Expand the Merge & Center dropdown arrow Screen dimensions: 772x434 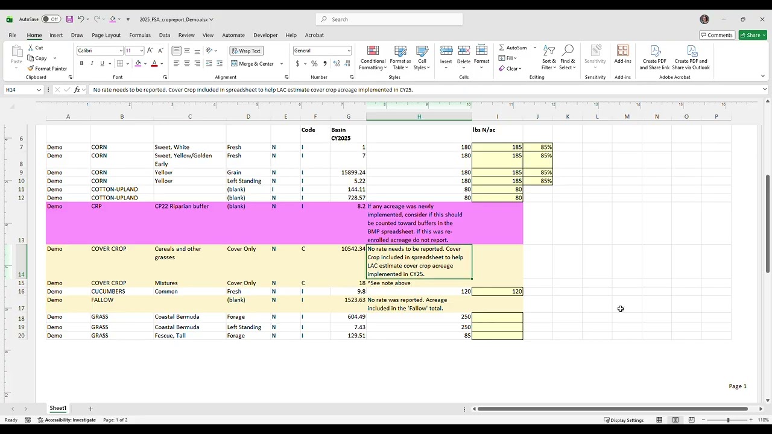click(281, 64)
